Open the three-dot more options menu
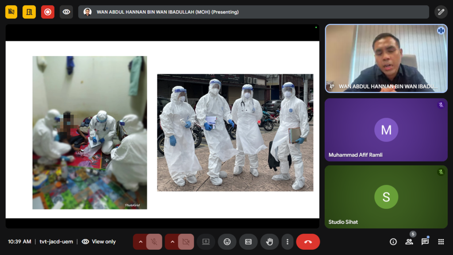The width and height of the screenshot is (453, 255). pos(287,242)
